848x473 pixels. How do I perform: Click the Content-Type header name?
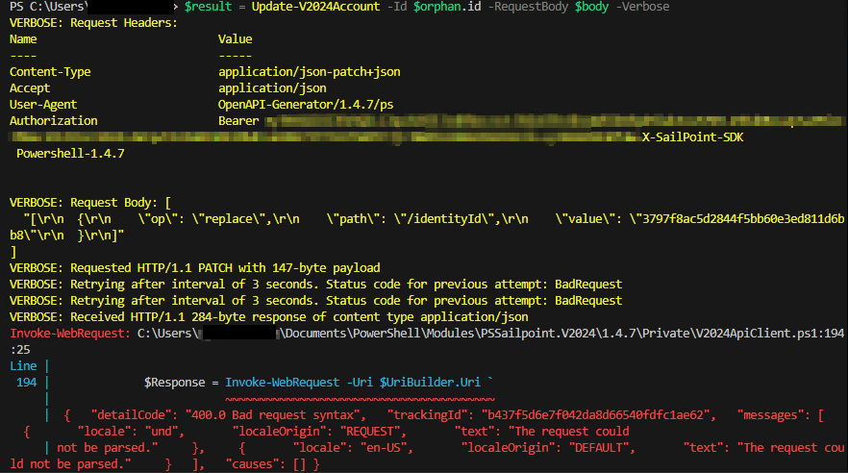pos(50,72)
